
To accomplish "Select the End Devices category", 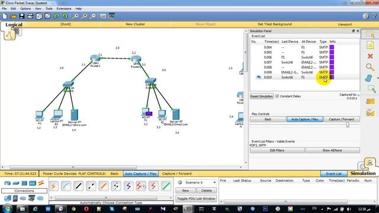I will click(x=8, y=199).
